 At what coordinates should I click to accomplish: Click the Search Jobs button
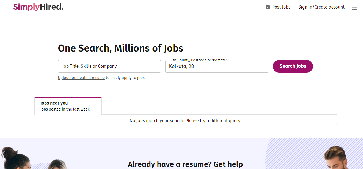click(293, 66)
